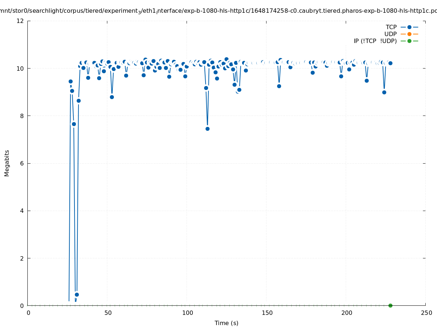Click the lowest TCP data point near 0.5 Megabits

[77, 294]
